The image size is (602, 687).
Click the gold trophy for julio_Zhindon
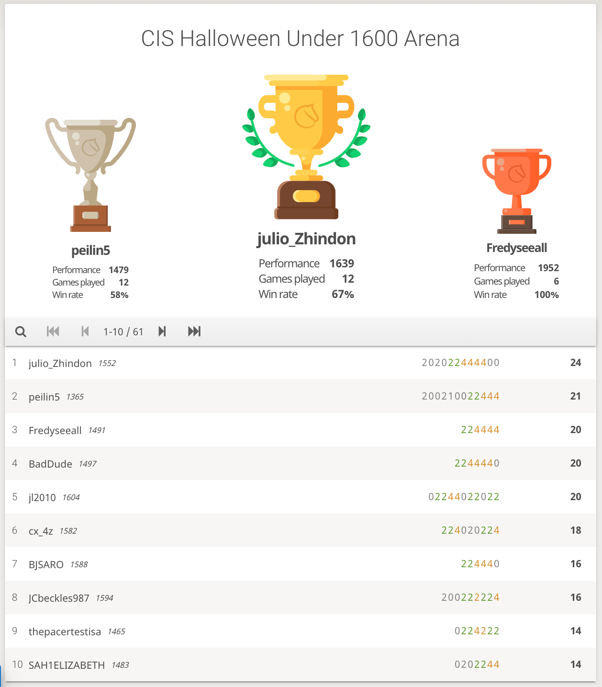(306, 147)
